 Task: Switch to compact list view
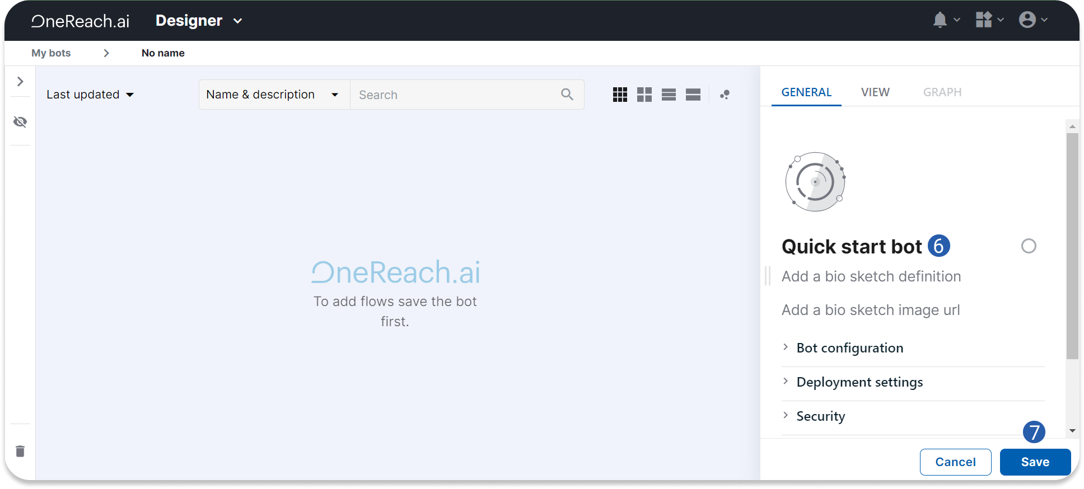(669, 95)
